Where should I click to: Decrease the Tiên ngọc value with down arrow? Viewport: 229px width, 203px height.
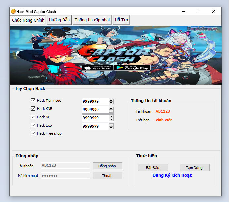(111, 103)
